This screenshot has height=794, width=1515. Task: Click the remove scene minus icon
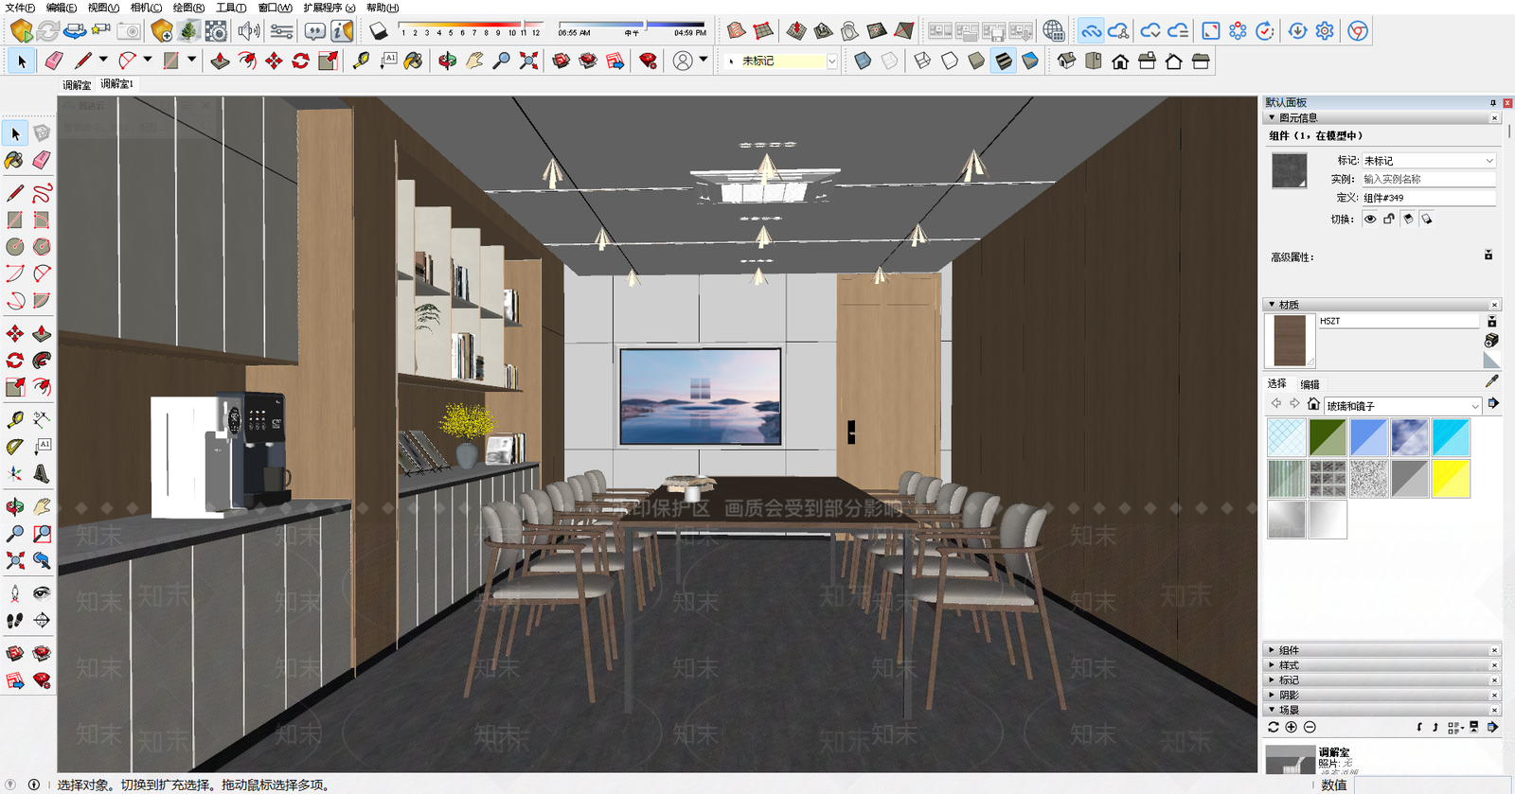pyautogui.click(x=1310, y=727)
